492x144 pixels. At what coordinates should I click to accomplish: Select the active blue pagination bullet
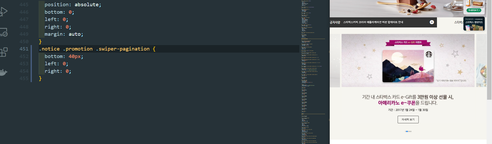(407, 131)
